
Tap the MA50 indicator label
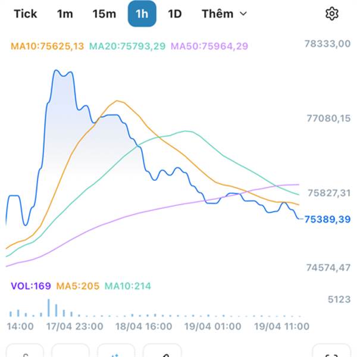click(x=209, y=46)
